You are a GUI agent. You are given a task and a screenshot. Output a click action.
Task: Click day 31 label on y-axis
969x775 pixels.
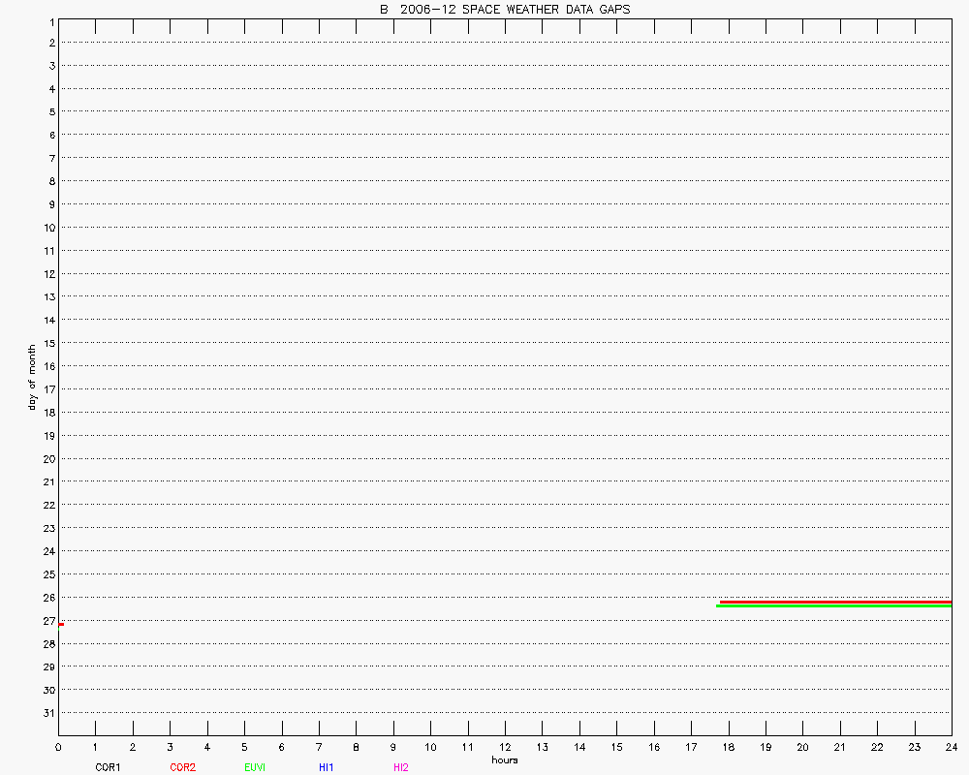point(47,713)
